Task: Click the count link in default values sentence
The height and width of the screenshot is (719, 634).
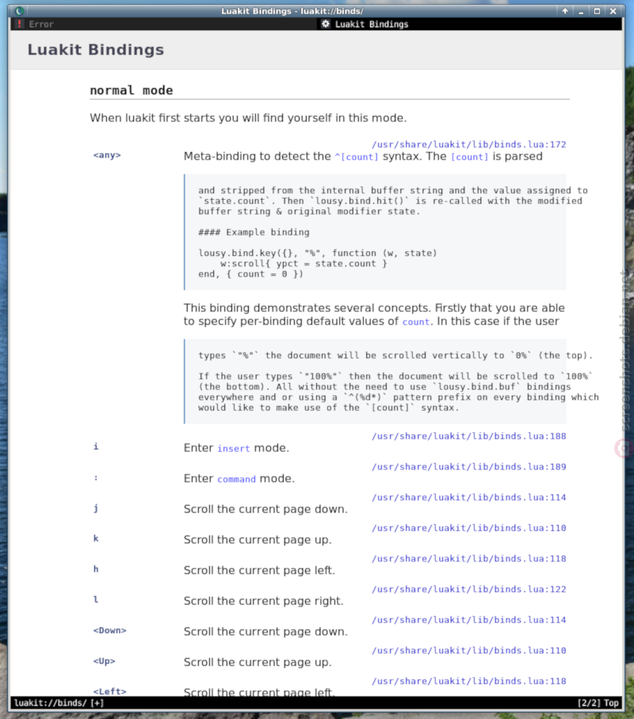Action: click(x=416, y=322)
